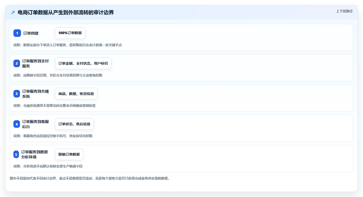Image resolution: width=363 pixels, height=197 pixels.
Task: Click the step 1 number badge
Action: click(x=17, y=33)
